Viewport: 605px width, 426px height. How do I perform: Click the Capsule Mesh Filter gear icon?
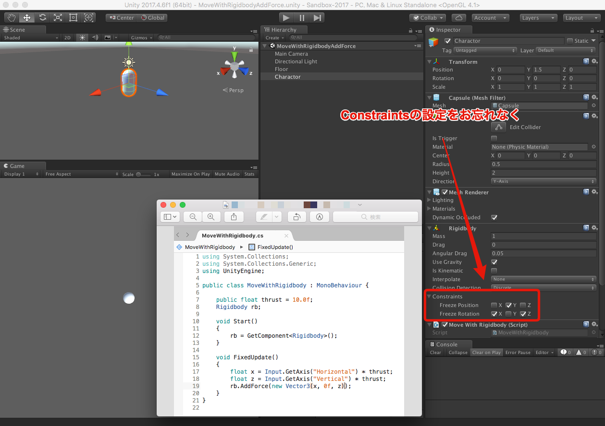pyautogui.click(x=594, y=97)
